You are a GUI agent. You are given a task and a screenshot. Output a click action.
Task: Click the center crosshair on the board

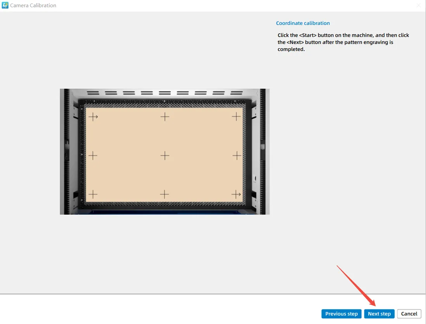pyautogui.click(x=165, y=156)
